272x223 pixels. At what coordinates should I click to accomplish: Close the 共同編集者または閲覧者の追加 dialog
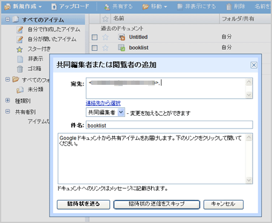pos(254,65)
